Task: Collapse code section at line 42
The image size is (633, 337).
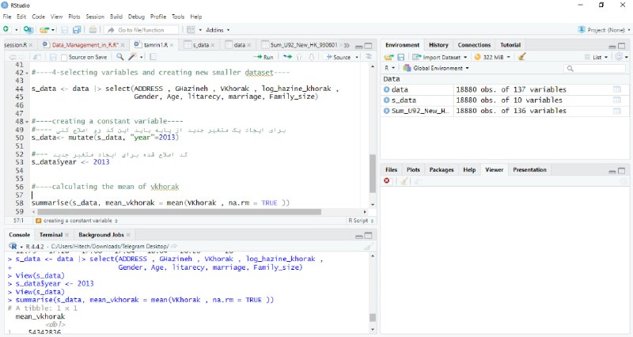Action: pos(27,73)
